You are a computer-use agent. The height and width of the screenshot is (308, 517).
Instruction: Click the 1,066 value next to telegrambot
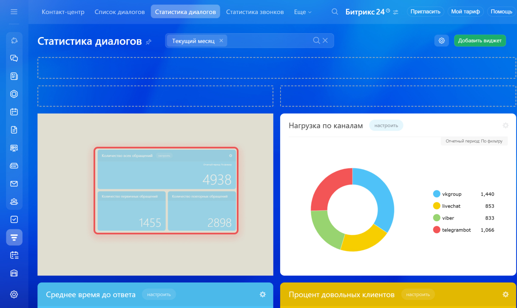487,230
